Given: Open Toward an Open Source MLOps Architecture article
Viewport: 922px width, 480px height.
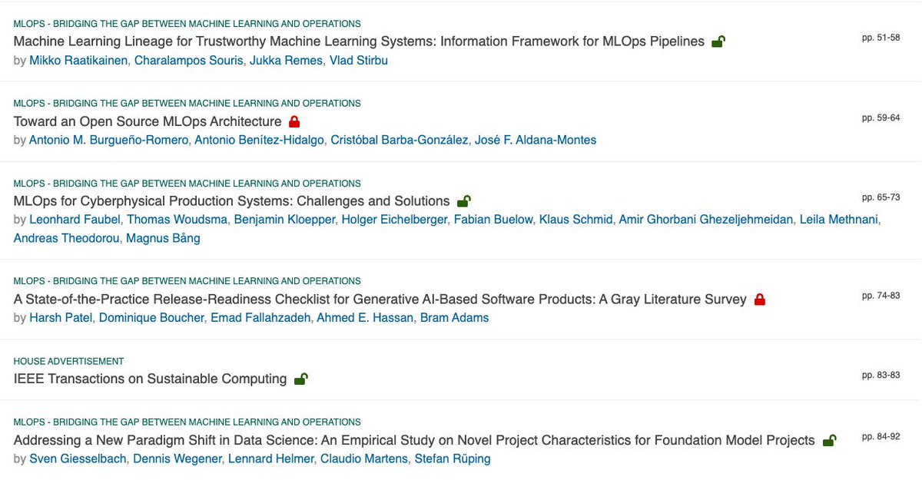Looking at the screenshot, I should (x=148, y=121).
